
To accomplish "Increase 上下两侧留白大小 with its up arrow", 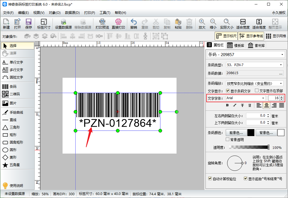I will (x=268, y=122).
